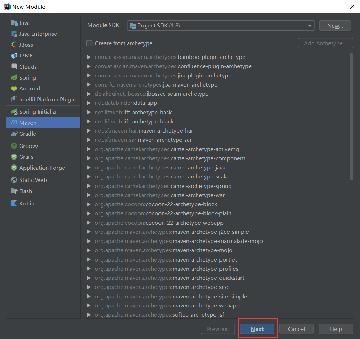Click the Spring Initializr icon

point(14,112)
